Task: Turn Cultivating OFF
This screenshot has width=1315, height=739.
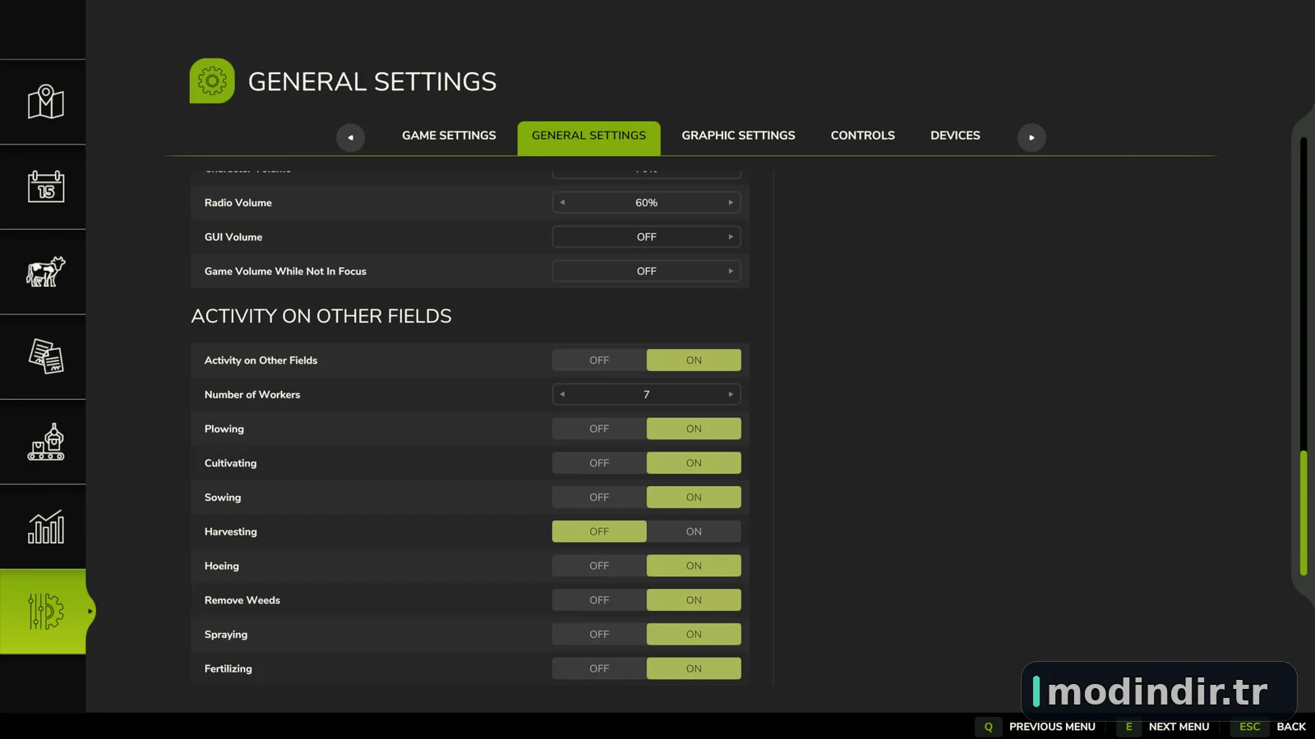Action: click(x=599, y=463)
